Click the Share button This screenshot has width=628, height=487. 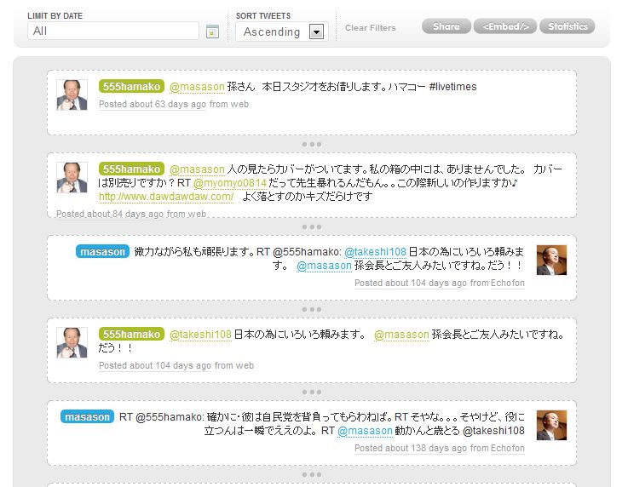pos(447,26)
